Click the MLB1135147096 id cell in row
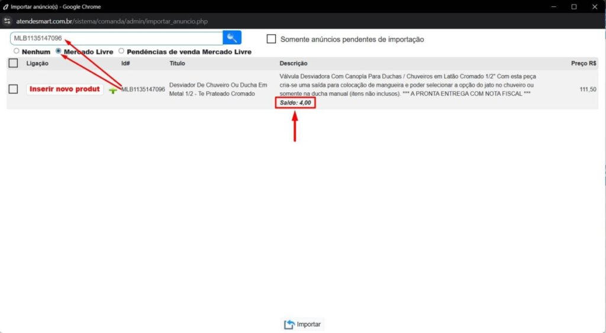This screenshot has height=333, width=606. coord(143,90)
